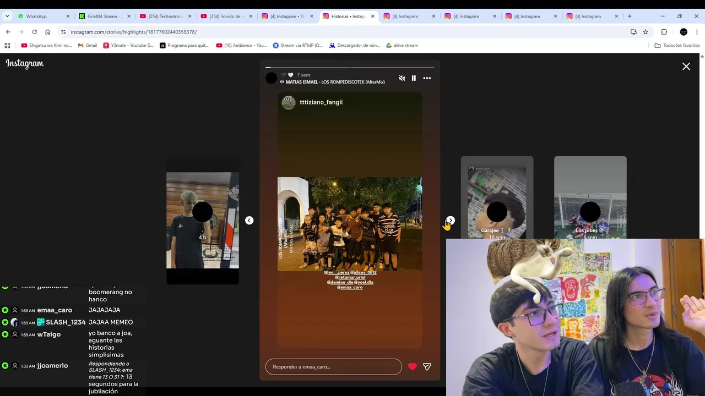Open the Y2mate Youtube bookmark
This screenshot has width=705, height=396.
click(x=128, y=46)
